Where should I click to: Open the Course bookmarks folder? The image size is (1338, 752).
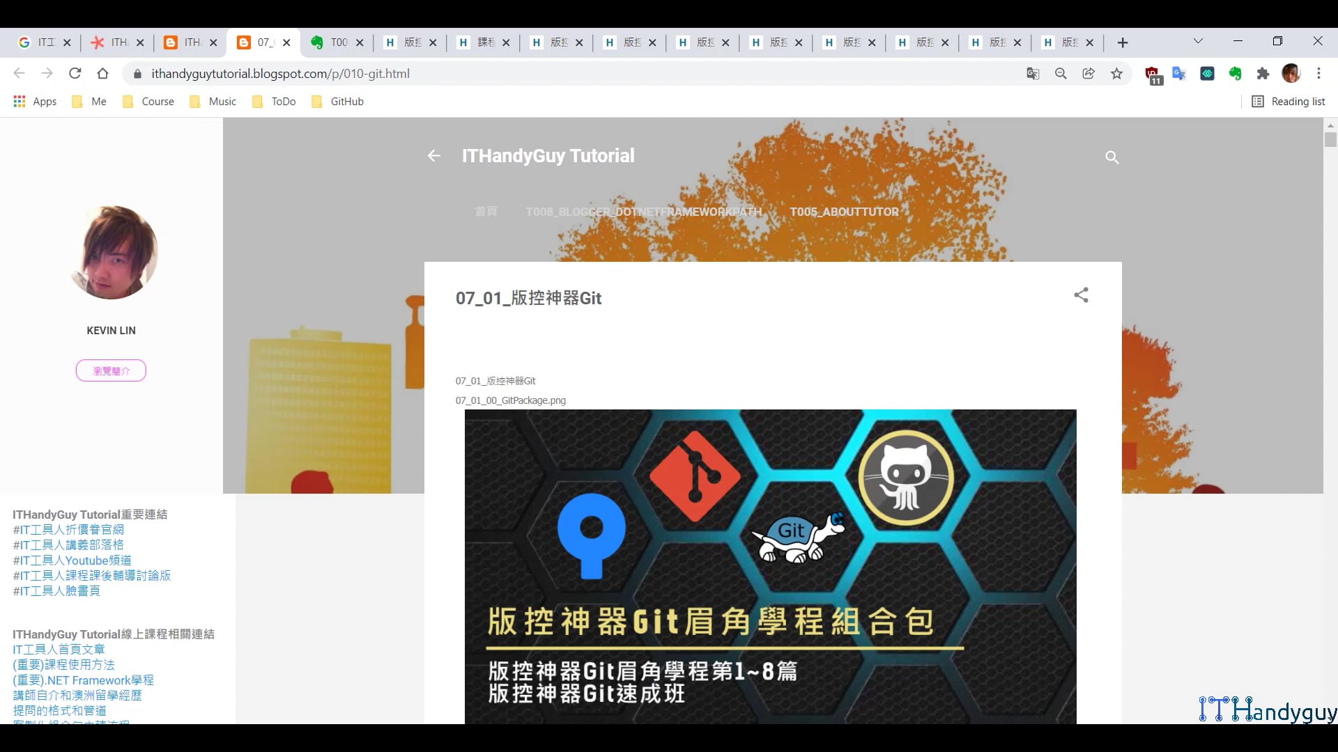point(148,102)
